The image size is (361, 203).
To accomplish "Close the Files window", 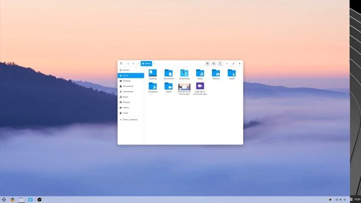I will tap(239, 64).
